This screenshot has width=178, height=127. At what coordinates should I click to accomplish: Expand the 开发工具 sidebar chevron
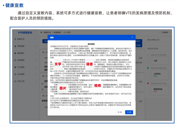click(x=35, y=81)
